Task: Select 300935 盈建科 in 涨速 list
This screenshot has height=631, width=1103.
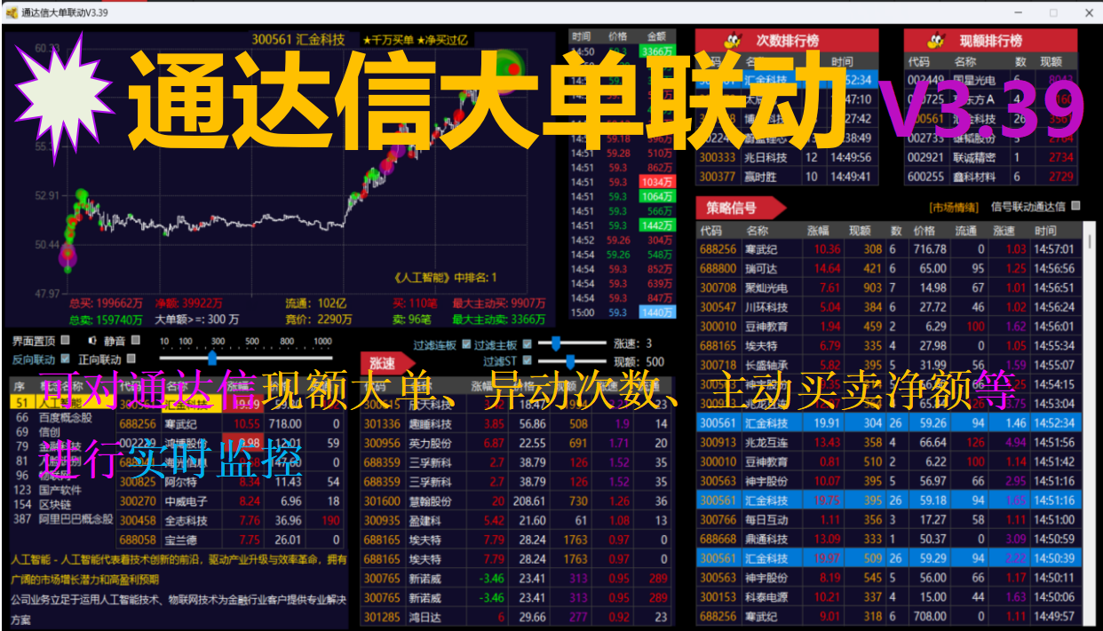Action: coord(517,521)
